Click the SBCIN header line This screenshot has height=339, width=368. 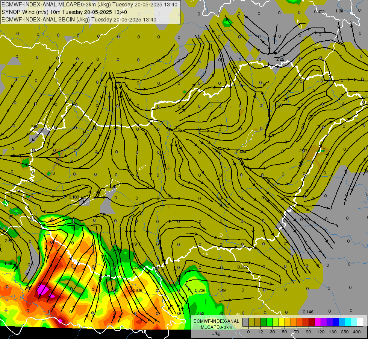(x=79, y=20)
